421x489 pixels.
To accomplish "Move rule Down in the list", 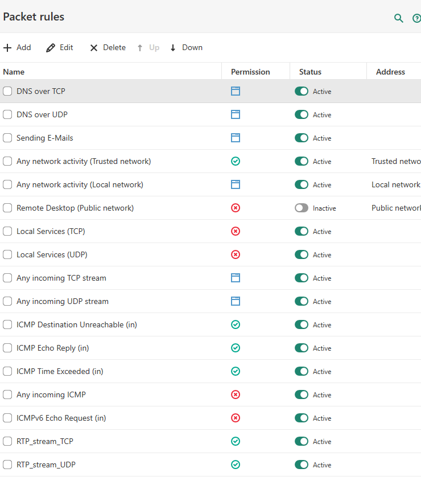I will pyautogui.click(x=186, y=47).
